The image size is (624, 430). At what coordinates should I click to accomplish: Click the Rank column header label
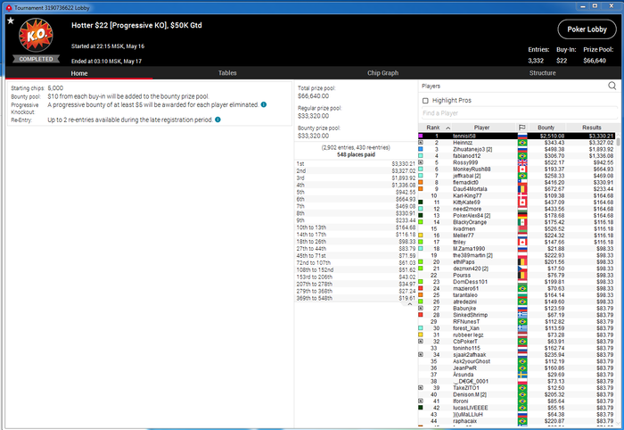point(433,128)
